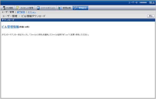156x99 pixels.
Task: Click the 管理台帳 ledger book icon
Action: pos(60,8)
